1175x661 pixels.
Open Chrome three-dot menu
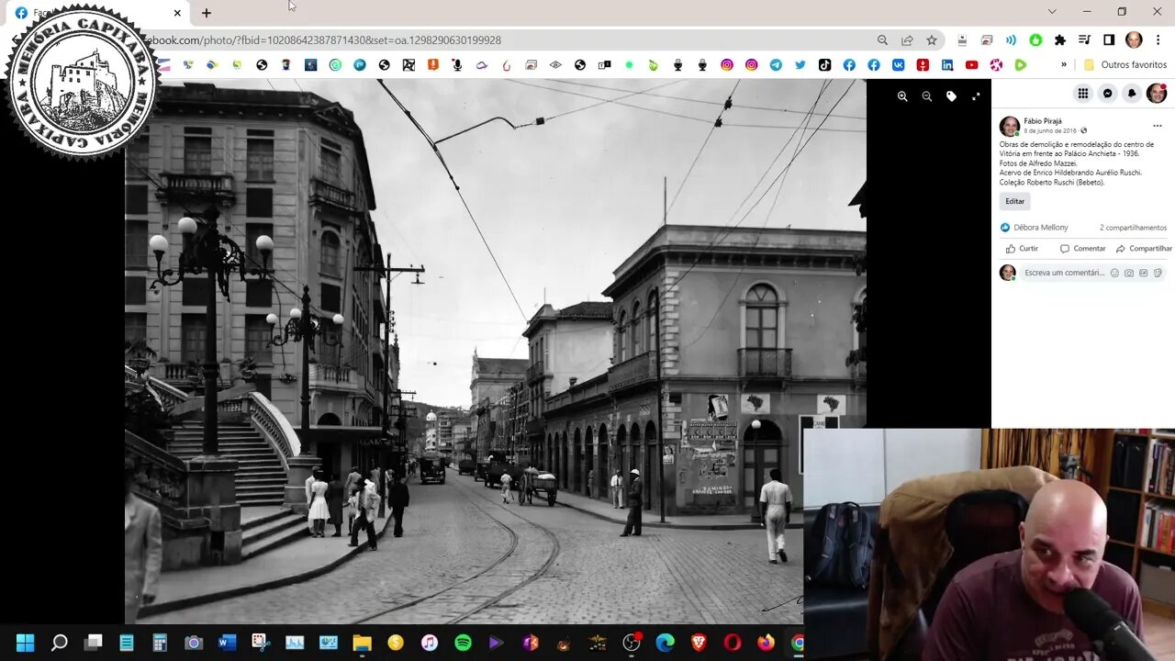pos(1158,40)
